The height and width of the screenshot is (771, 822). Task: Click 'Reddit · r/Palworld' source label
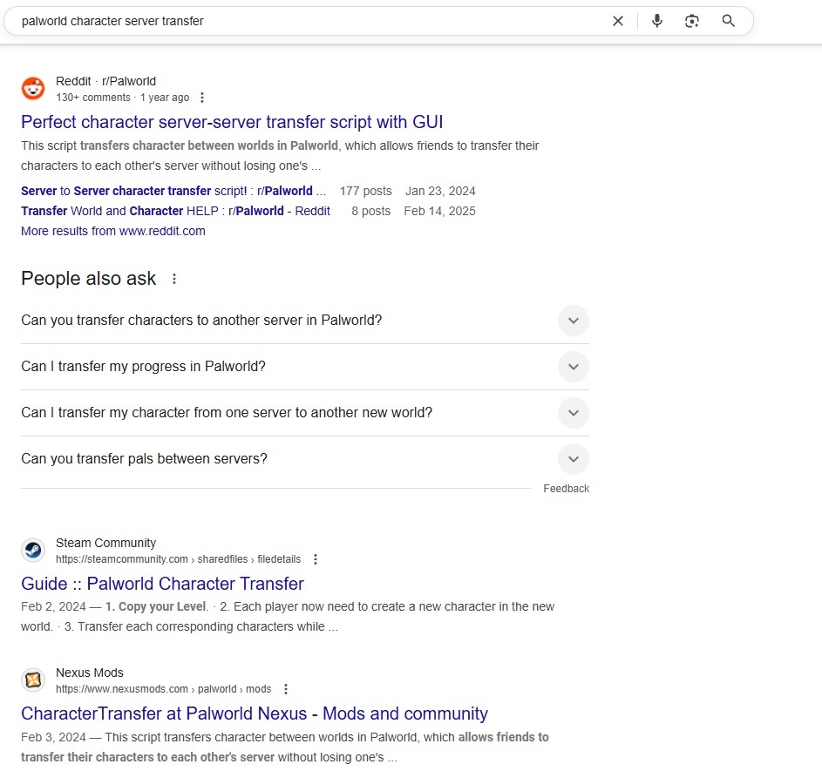105,81
